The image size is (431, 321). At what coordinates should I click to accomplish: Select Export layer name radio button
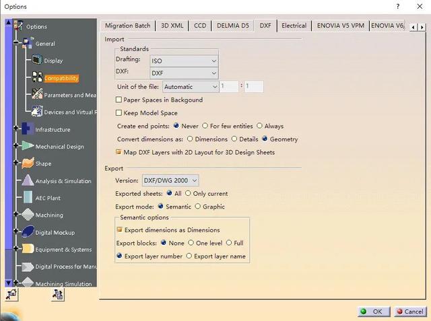pos(189,256)
